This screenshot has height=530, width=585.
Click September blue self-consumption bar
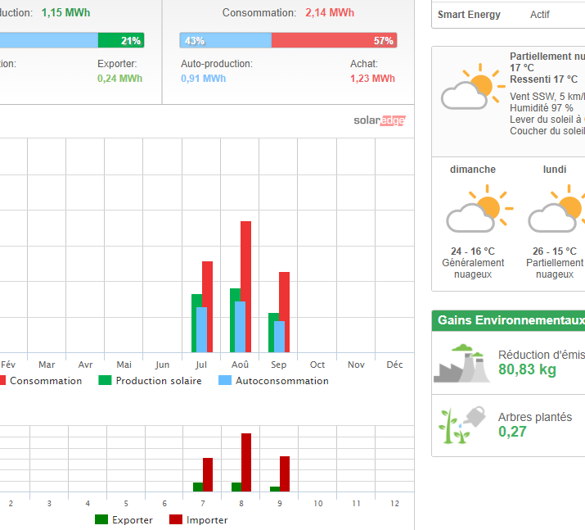pos(280,337)
